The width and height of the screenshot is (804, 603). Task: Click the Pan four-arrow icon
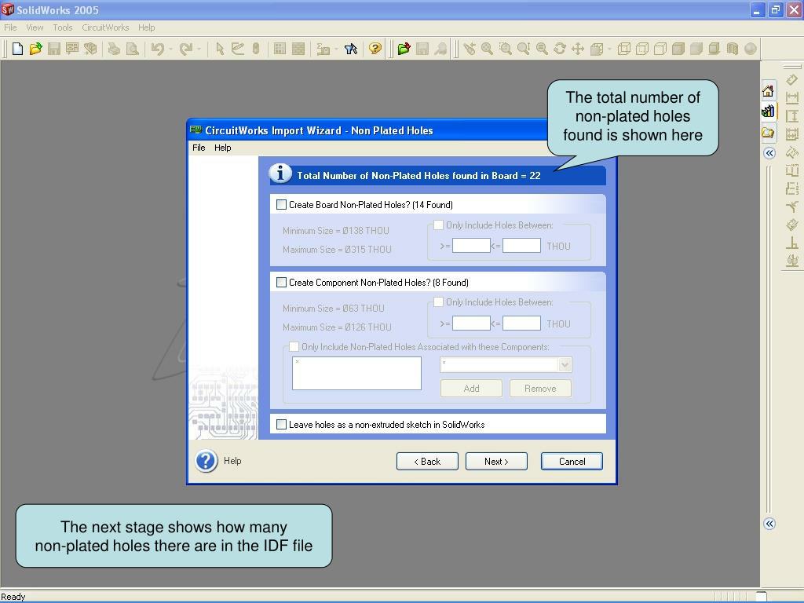pyautogui.click(x=578, y=49)
